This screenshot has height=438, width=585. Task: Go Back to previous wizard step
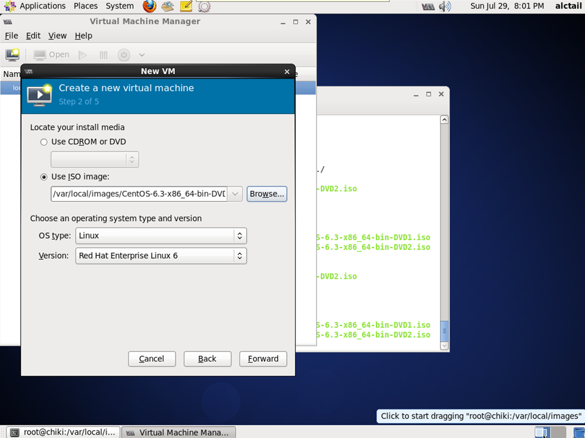pyautogui.click(x=208, y=359)
